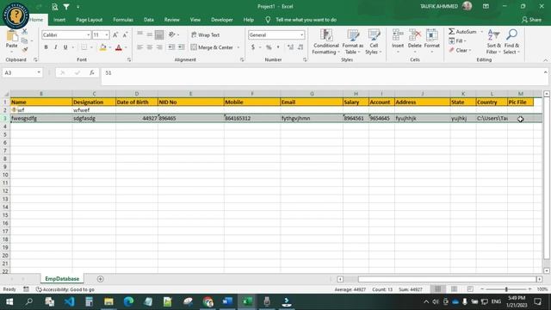Click the zoom slider handle
The width and height of the screenshot is (551, 310).
pyautogui.click(x=506, y=289)
